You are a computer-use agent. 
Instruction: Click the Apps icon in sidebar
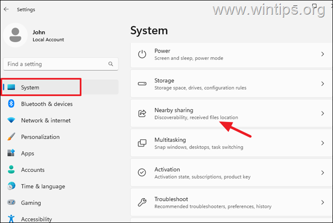coord(11,153)
